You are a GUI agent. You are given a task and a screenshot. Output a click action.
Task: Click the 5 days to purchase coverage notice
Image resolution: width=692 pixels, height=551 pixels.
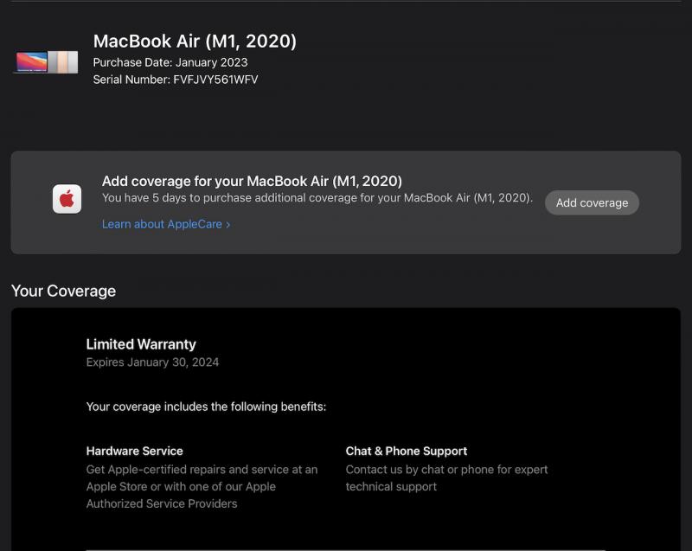(x=317, y=198)
